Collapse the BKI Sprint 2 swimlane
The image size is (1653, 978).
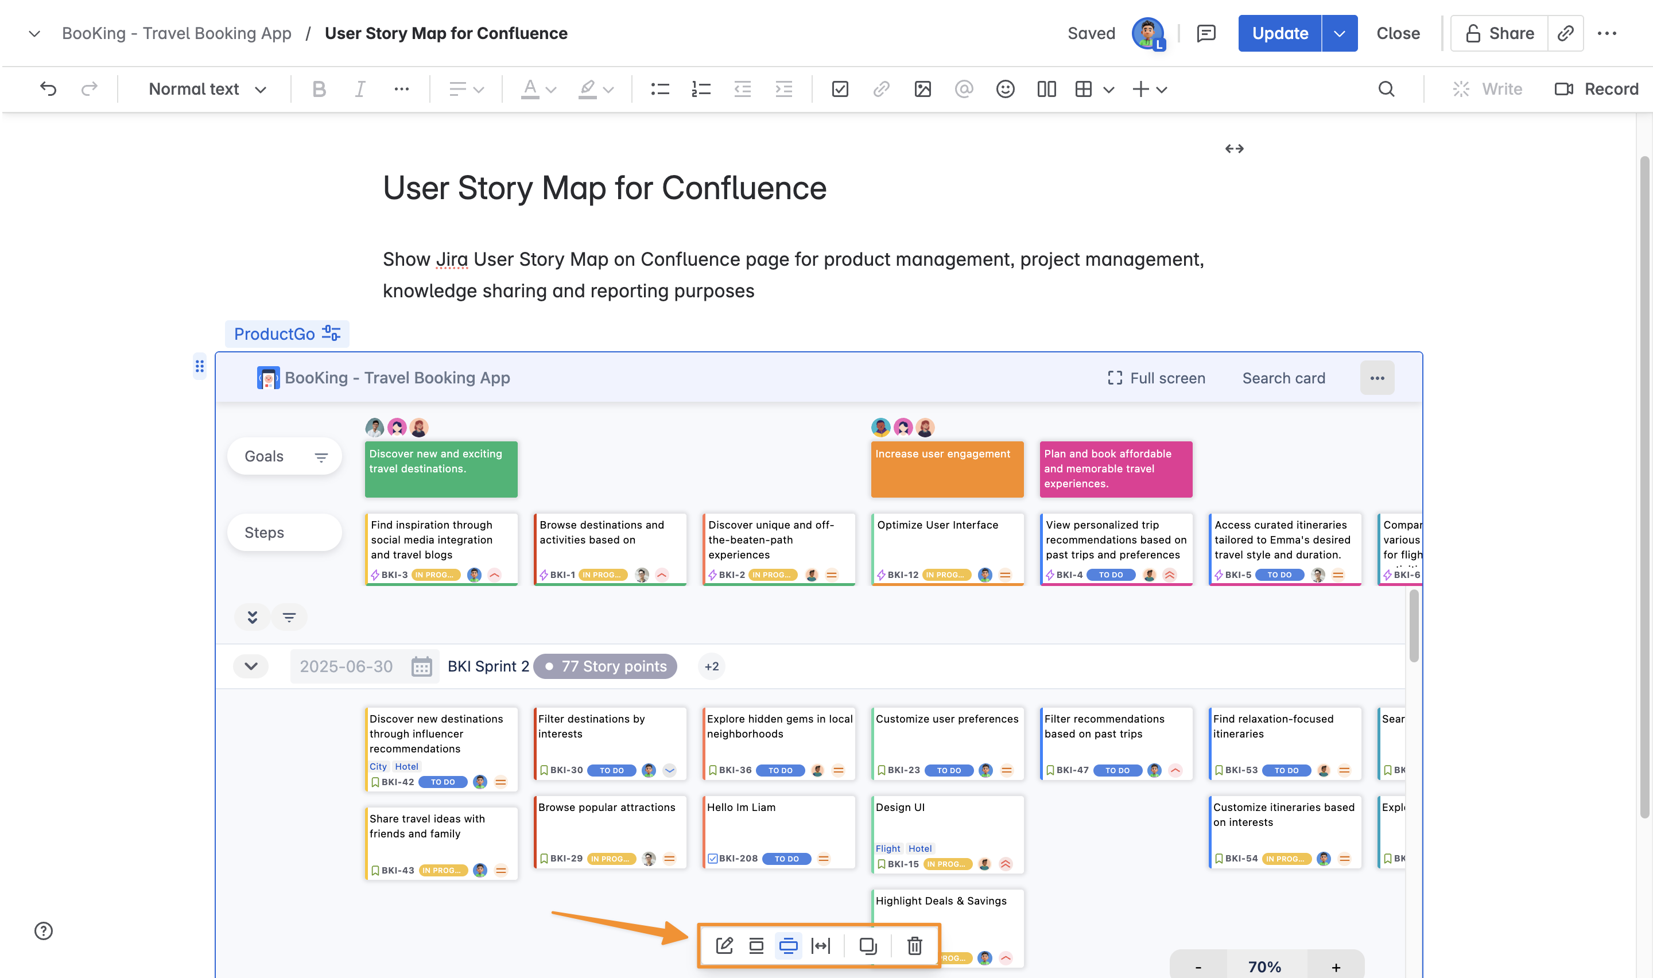pos(250,666)
